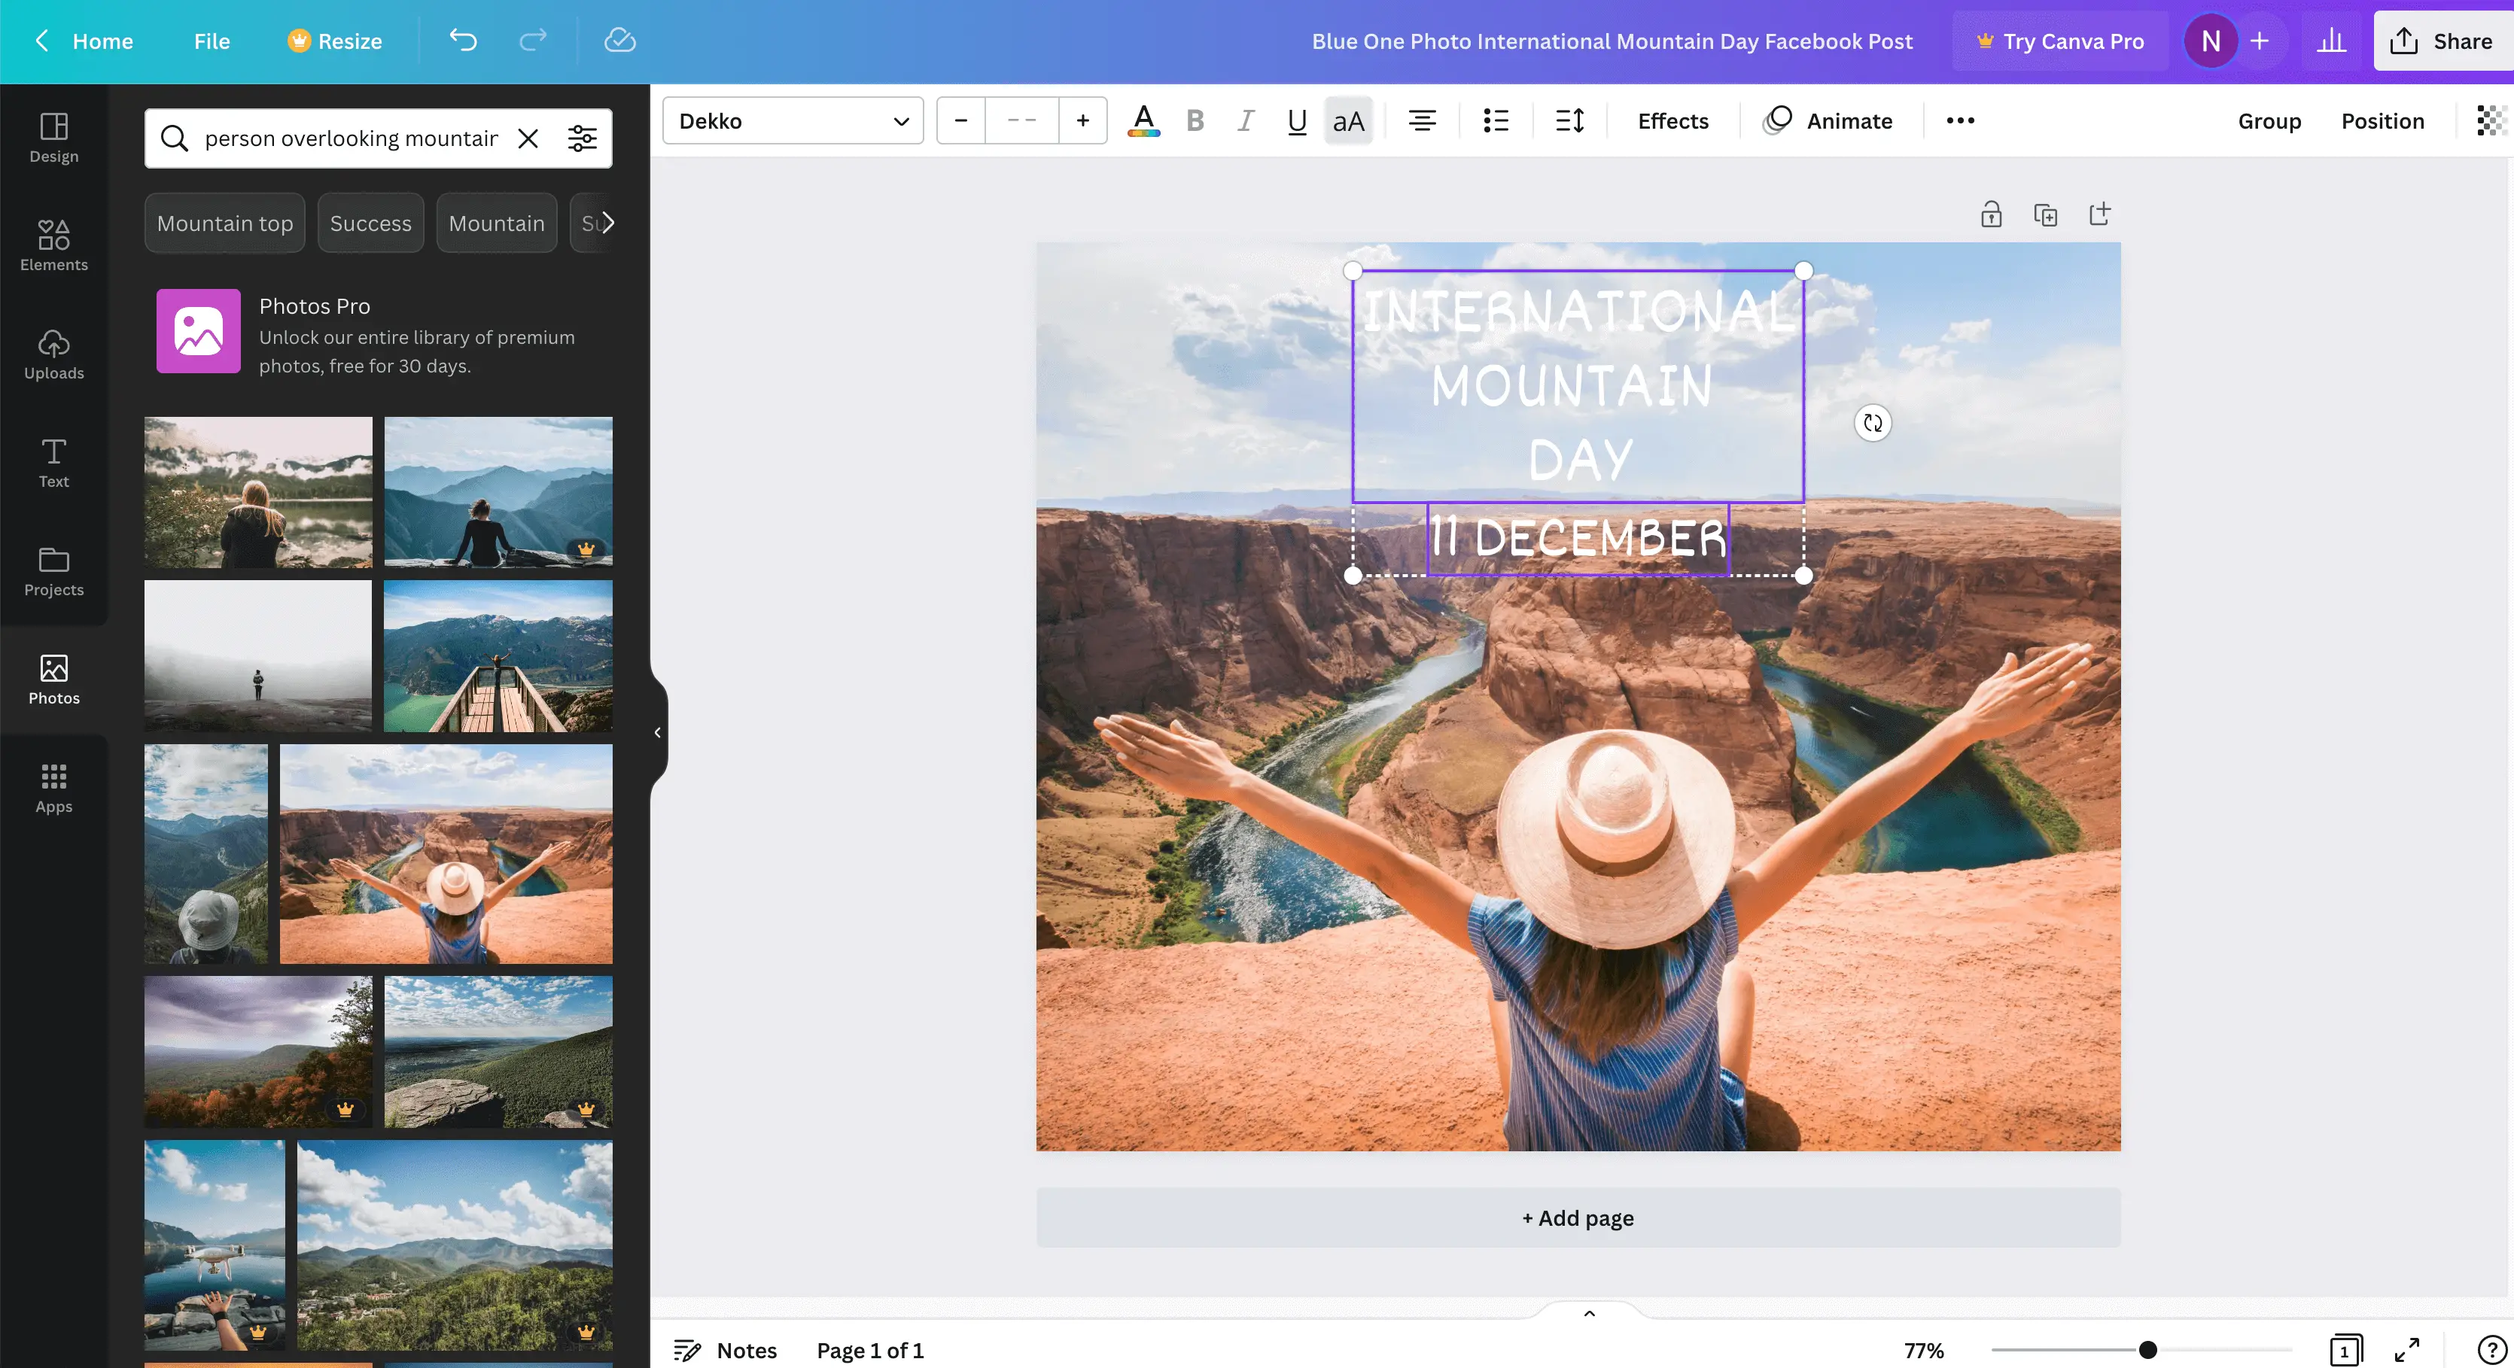The image size is (2514, 1368).
Task: Click the Add page button
Action: [x=1577, y=1218]
